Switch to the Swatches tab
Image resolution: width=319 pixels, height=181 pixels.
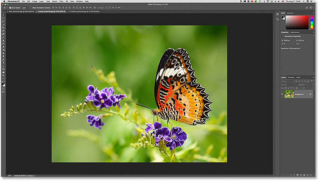290,13
